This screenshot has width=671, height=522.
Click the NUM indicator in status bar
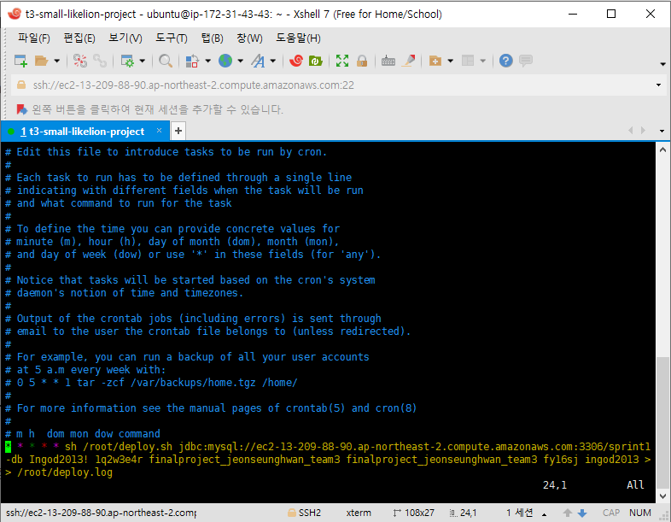[x=640, y=513]
